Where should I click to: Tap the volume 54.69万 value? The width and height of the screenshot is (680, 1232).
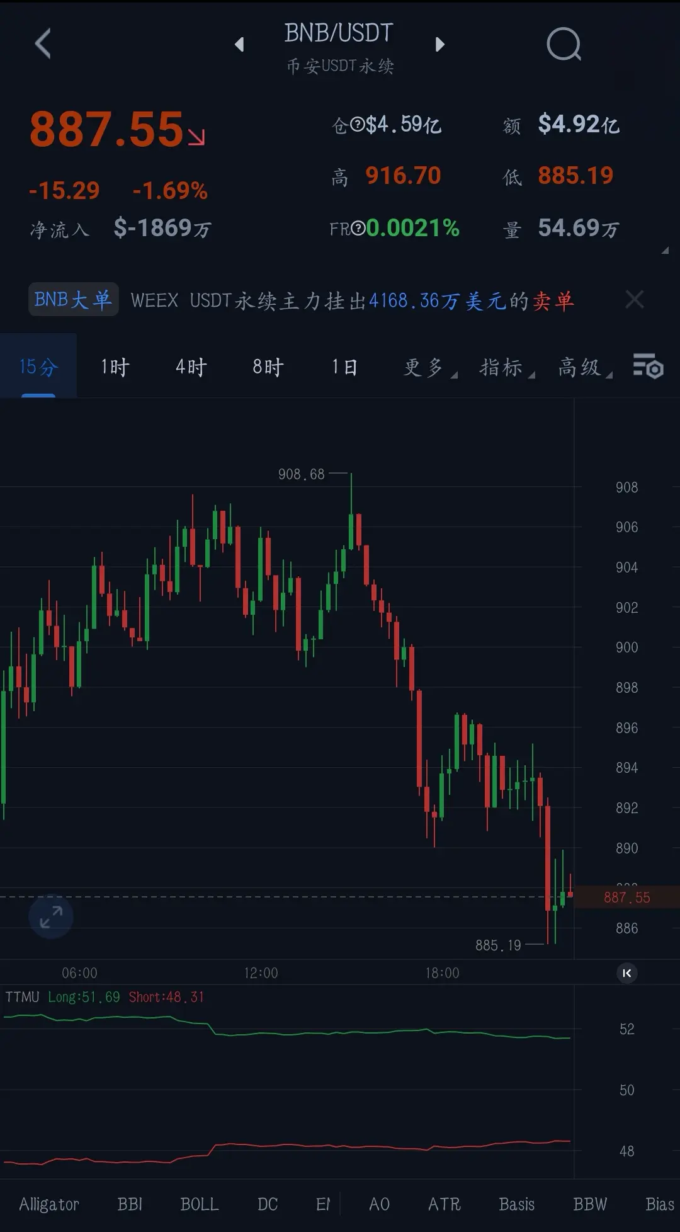point(579,228)
